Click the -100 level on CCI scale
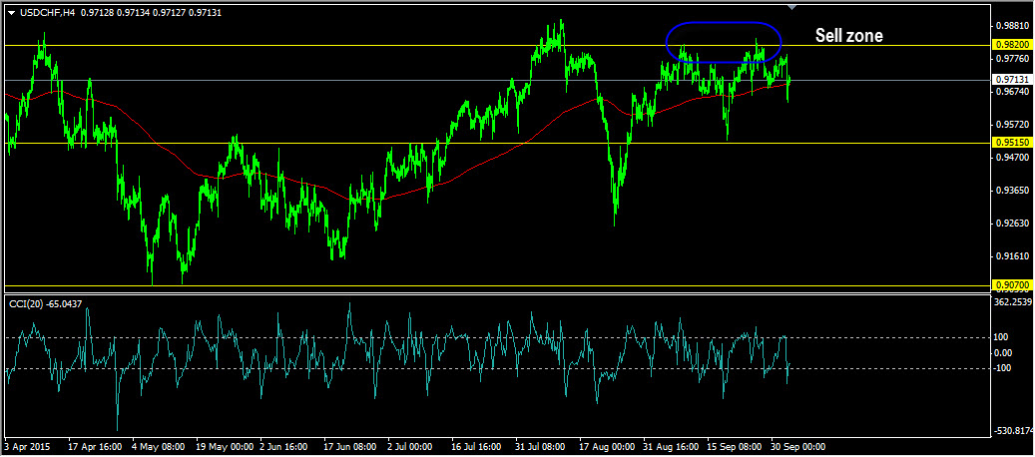The height and width of the screenshot is (457, 1035). (x=1003, y=368)
